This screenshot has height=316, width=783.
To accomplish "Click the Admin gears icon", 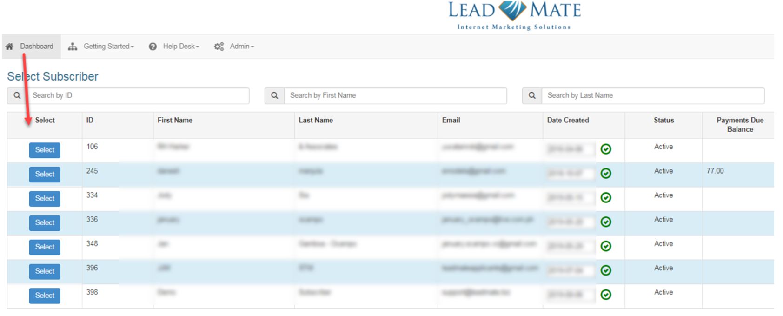I will [219, 47].
